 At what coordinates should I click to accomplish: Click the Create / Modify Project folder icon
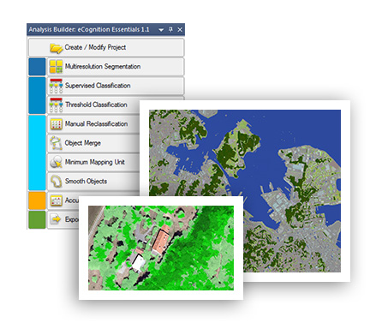pyautogui.click(x=57, y=48)
